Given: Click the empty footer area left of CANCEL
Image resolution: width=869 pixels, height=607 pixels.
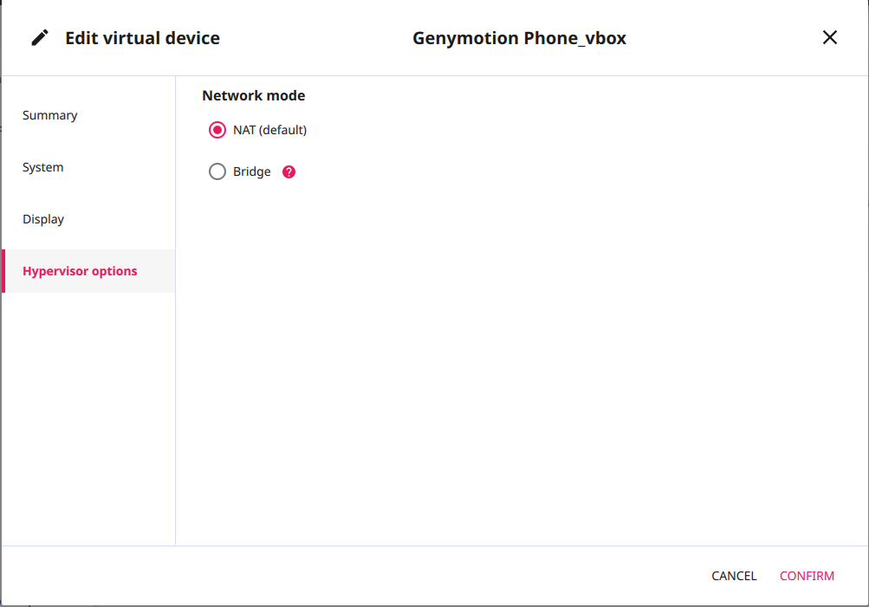Looking at the screenshot, I should coord(347,576).
